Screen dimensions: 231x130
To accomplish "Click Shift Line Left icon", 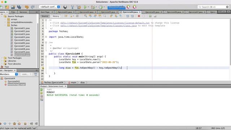I will tap(127, 16).
